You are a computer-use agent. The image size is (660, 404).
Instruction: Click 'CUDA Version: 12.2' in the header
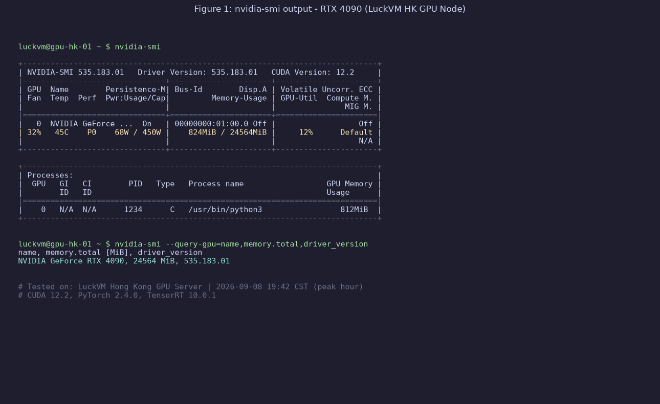click(x=313, y=73)
